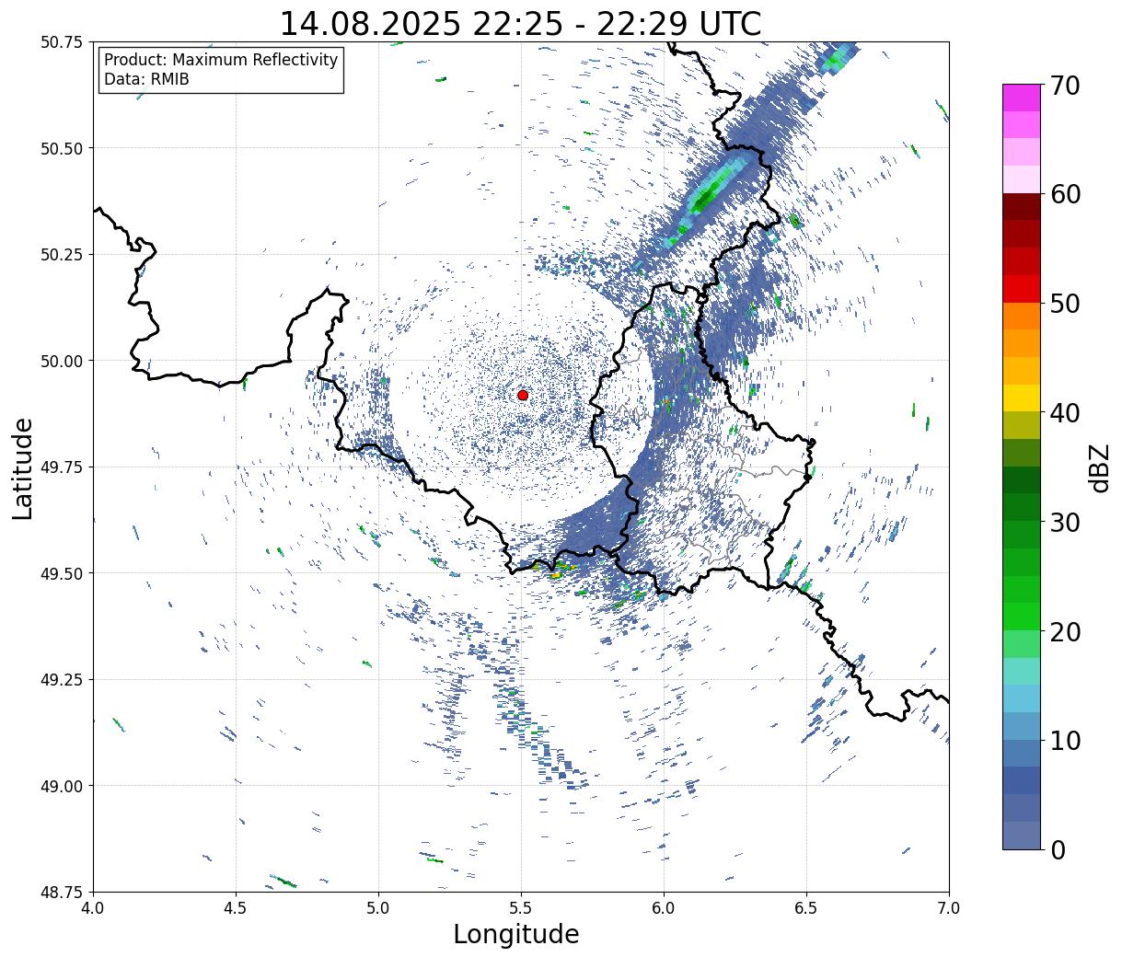Click the 50.25 latitude tick label
1122x957 pixels.
(x=62, y=255)
